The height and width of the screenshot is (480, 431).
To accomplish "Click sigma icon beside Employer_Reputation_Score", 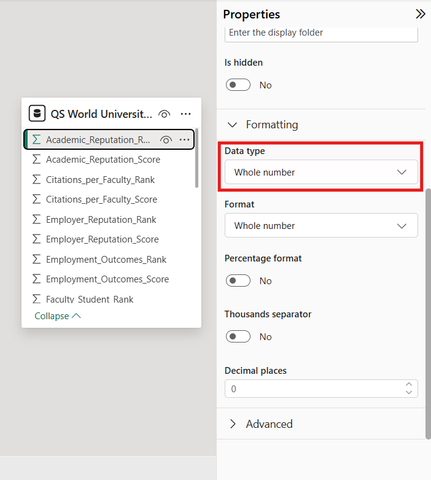I will (x=36, y=239).
